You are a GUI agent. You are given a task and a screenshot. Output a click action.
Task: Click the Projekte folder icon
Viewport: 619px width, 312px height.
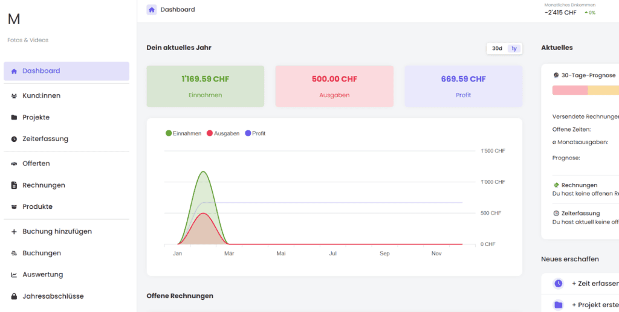[x=14, y=117]
